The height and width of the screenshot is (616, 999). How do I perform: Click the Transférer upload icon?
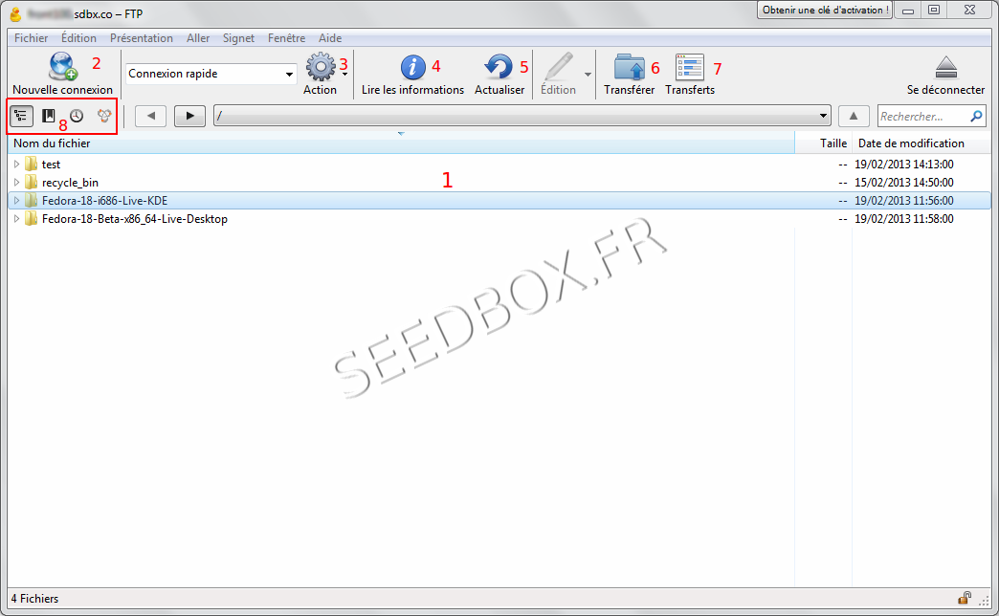coord(629,67)
